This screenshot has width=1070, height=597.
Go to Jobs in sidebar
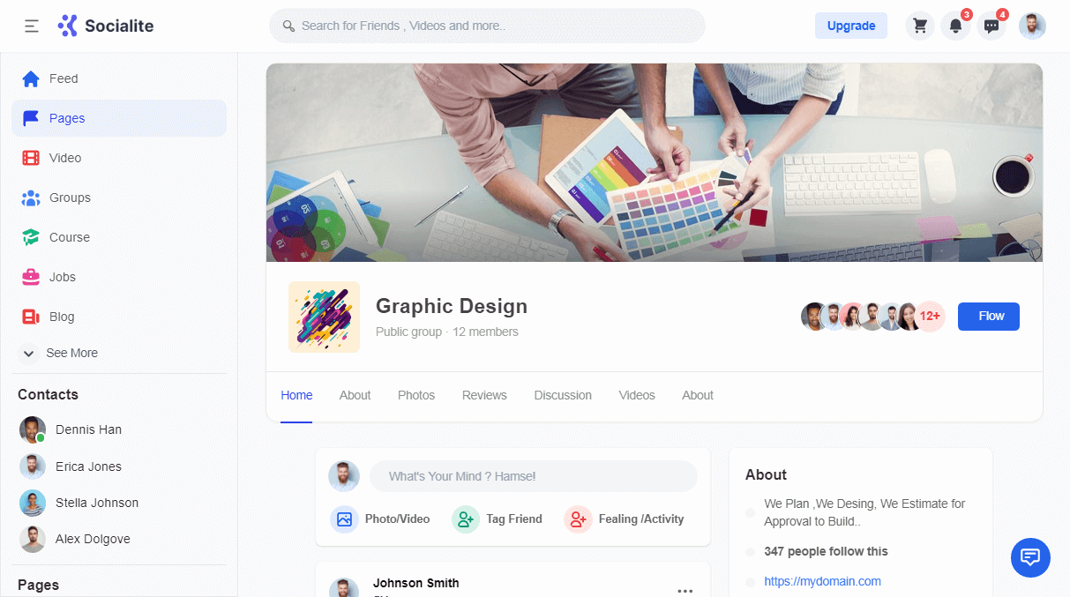pos(62,277)
